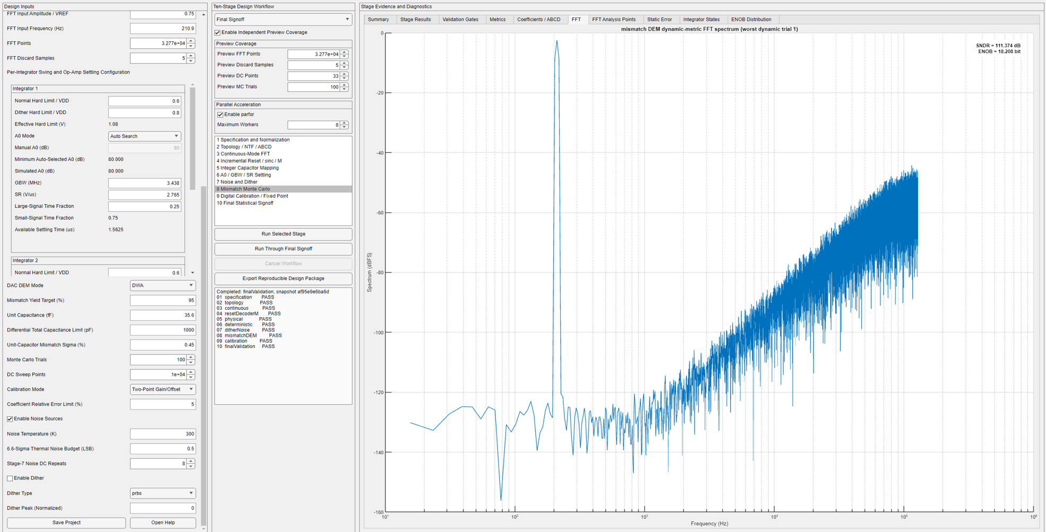Viewport: 1046px width, 532px height.
Task: Click the Noise Temperature (K) field
Action: 162,434
